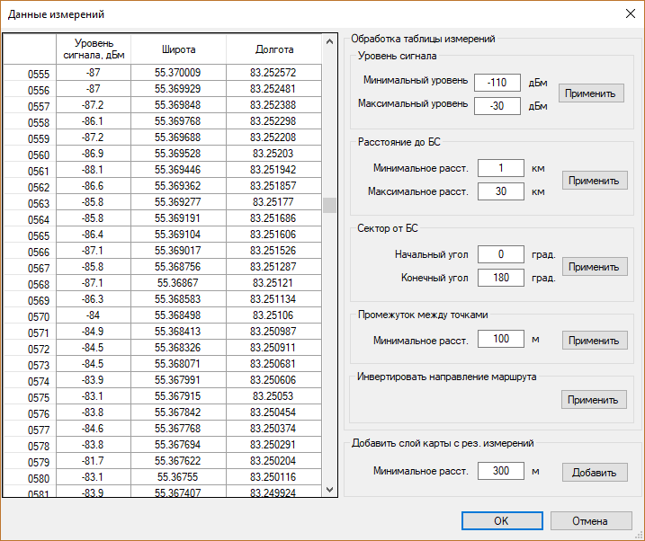The image size is (645, 541).
Task: Select row header 0580
Action: 30,479
